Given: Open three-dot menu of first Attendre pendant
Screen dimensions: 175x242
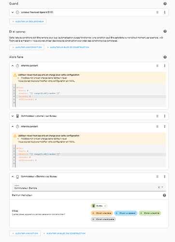Looking at the screenshot, I should (x=164, y=66).
